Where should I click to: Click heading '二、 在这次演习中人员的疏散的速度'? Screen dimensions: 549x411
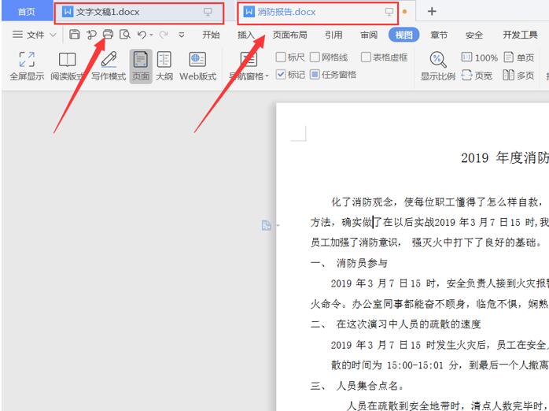click(396, 324)
